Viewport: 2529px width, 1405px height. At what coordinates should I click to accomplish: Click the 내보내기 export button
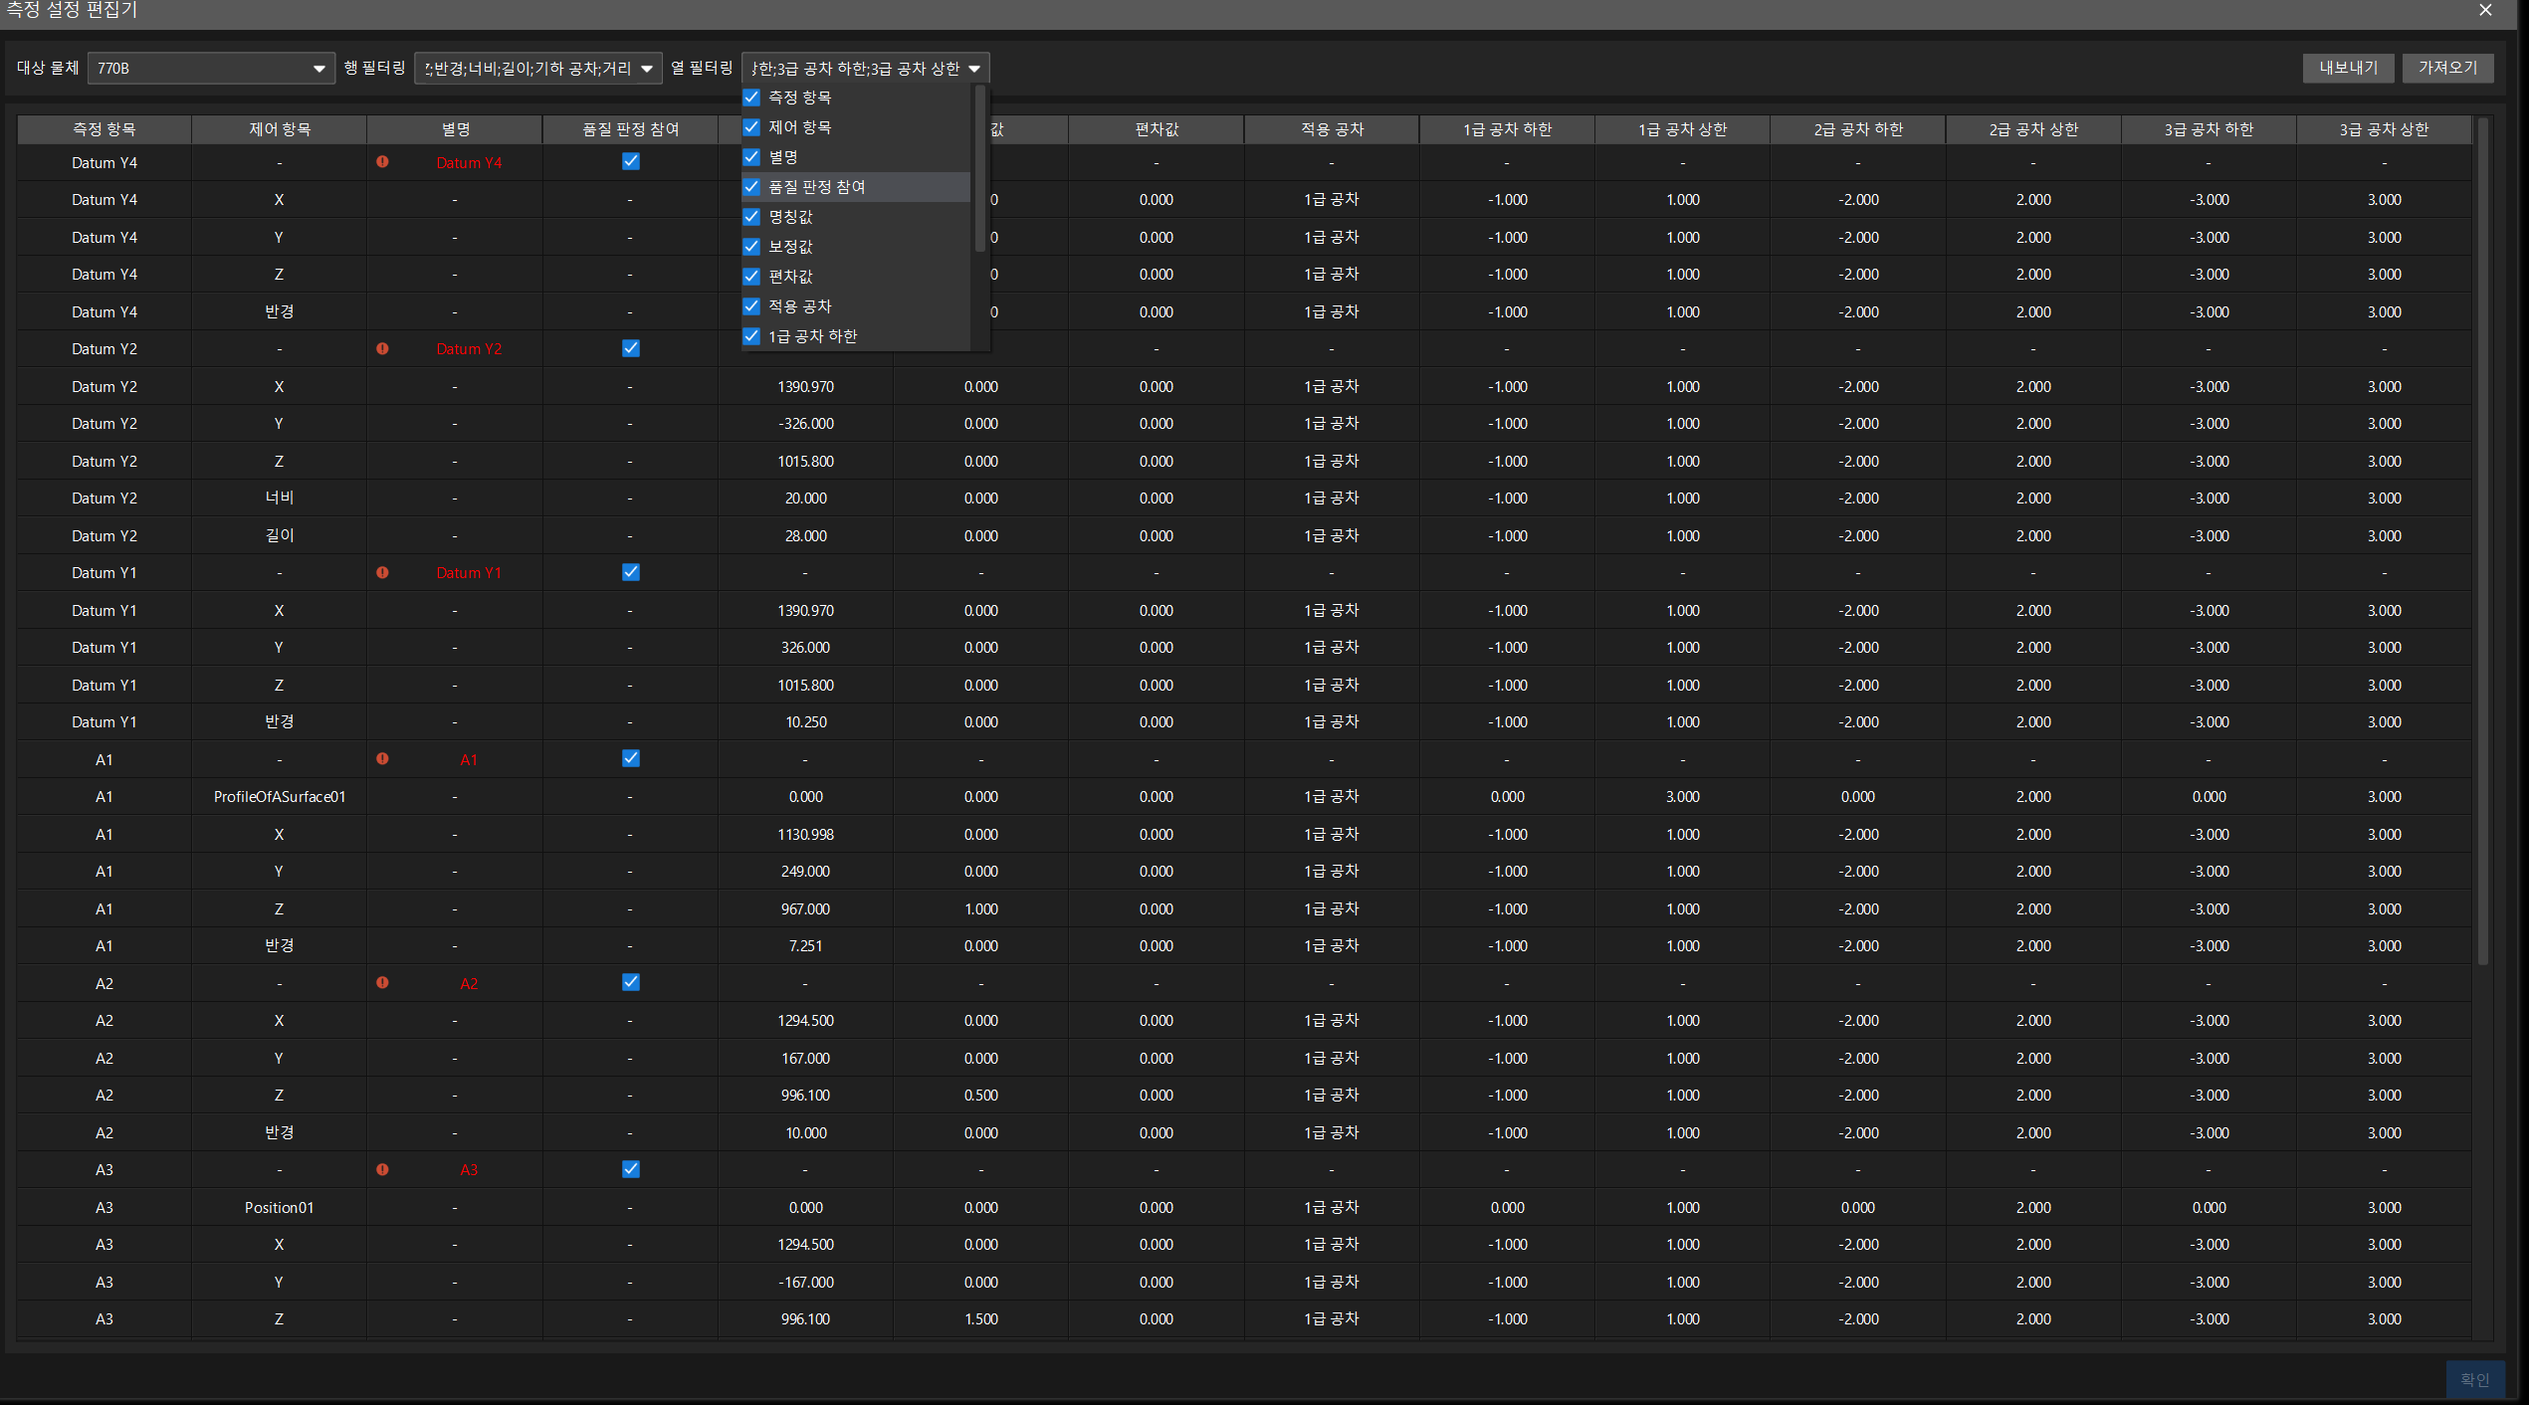(2349, 68)
